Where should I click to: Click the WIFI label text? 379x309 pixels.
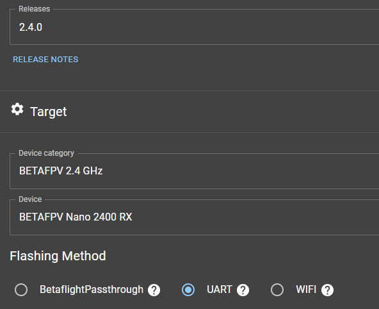306,290
